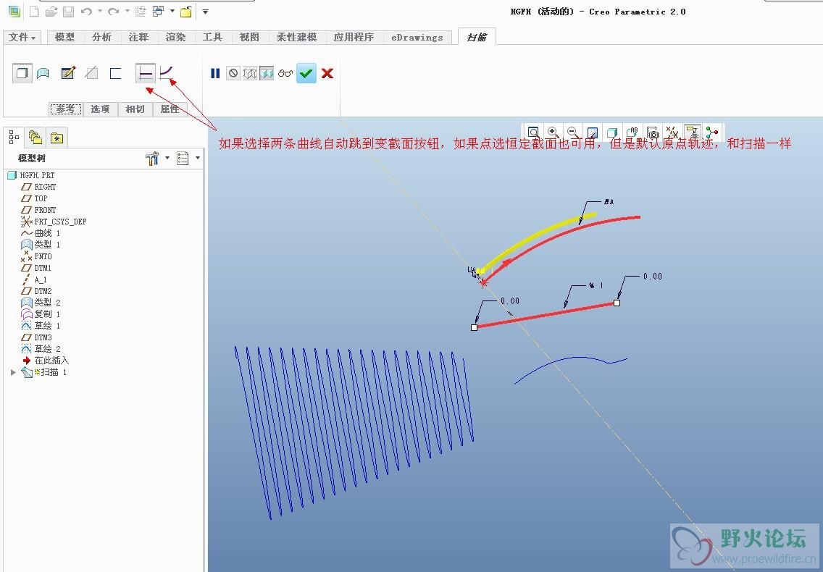823x572 pixels.
Task: Select the 扫描 sweep tab
Action: (x=477, y=37)
